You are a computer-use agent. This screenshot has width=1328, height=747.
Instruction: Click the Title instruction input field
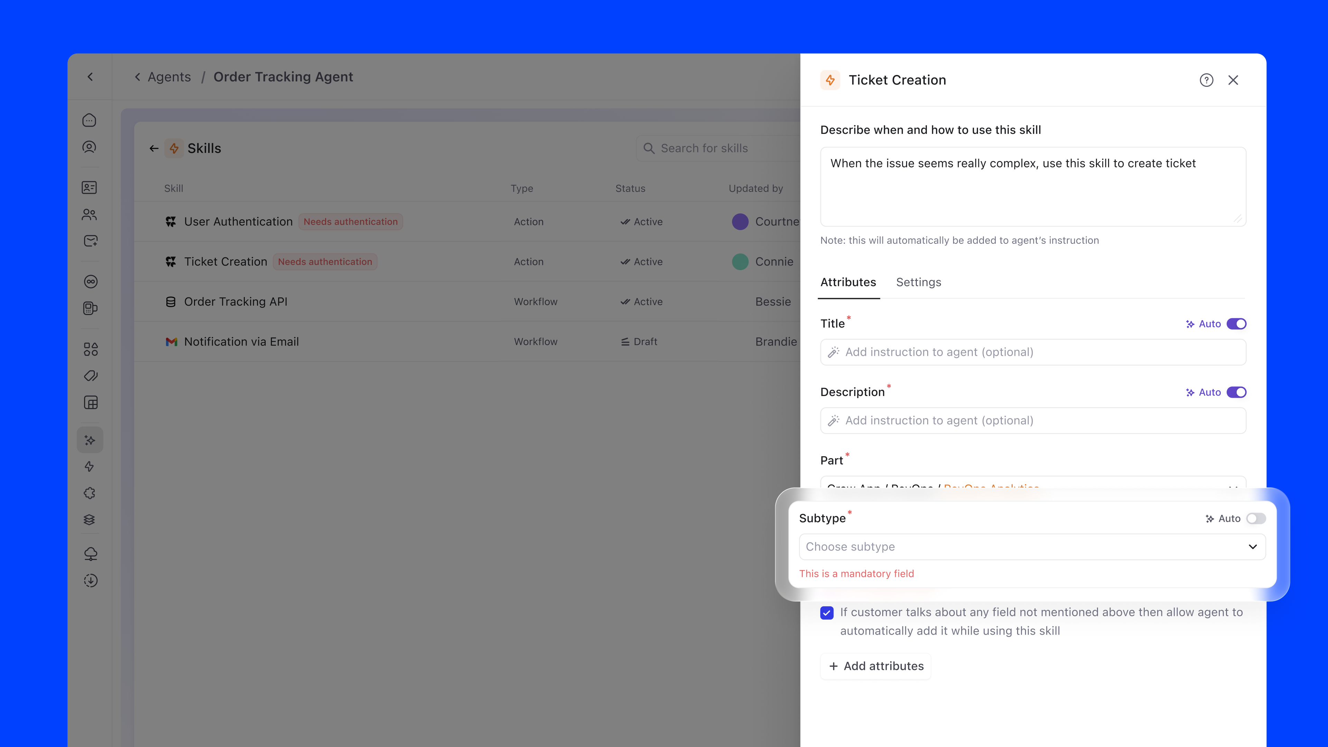point(1033,352)
